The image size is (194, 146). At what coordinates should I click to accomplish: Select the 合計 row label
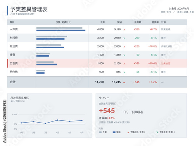click(x=13, y=82)
